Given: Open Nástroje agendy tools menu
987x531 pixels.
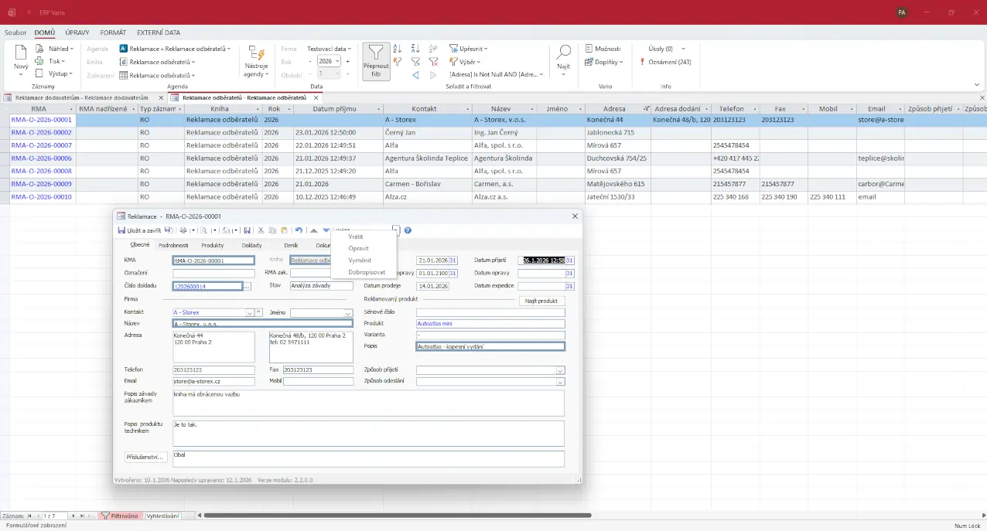Looking at the screenshot, I should 255,61.
